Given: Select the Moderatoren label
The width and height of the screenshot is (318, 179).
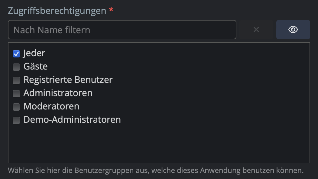Looking at the screenshot, I should coord(51,106).
